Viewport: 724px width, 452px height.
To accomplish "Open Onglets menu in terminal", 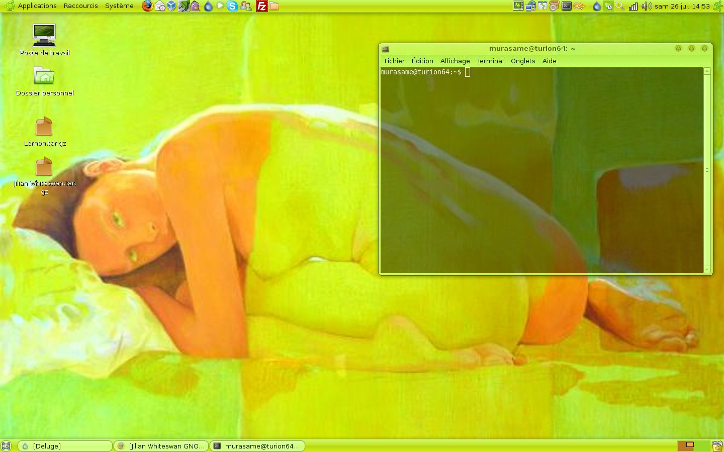I will pyautogui.click(x=523, y=61).
